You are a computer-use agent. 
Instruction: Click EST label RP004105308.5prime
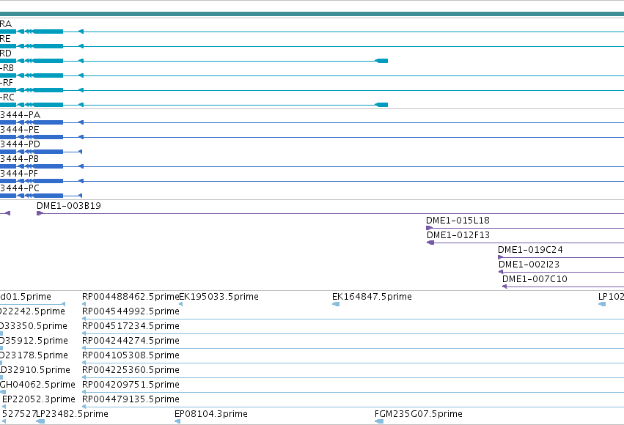(x=131, y=355)
